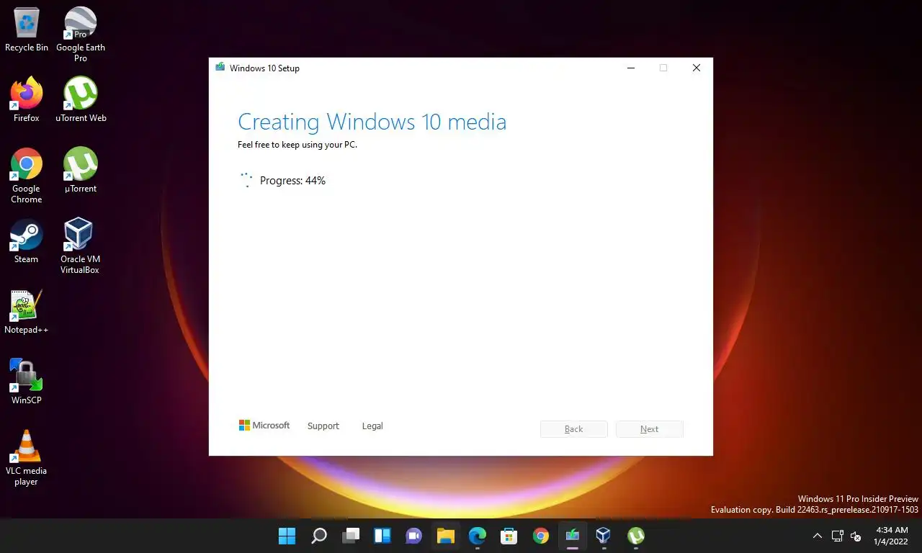Open the Recycle Bin desktop icon

(x=27, y=30)
